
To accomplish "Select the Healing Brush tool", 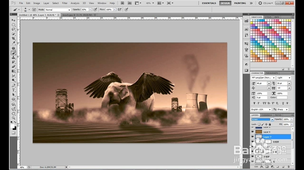I will point(13,48).
